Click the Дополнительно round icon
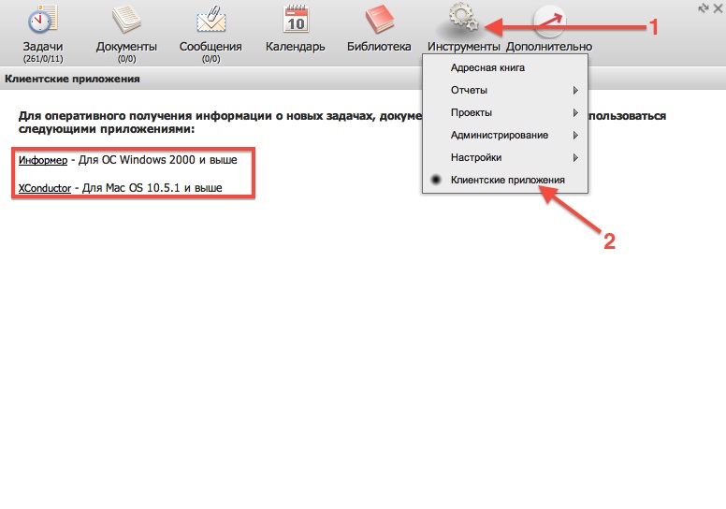 pyautogui.click(x=548, y=20)
